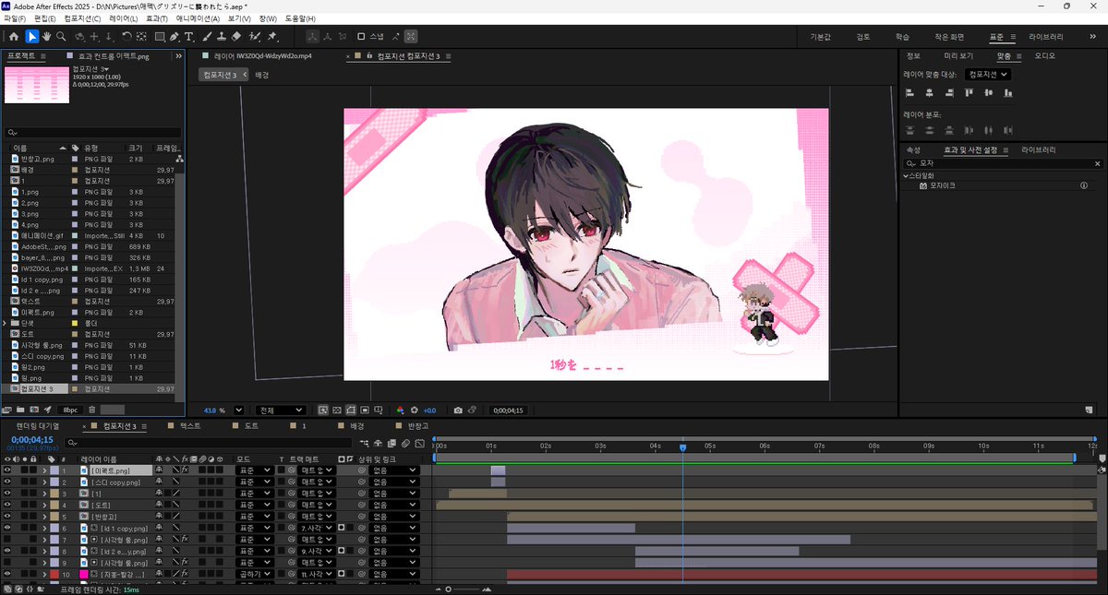Select the Roto Brush tool

[254, 37]
